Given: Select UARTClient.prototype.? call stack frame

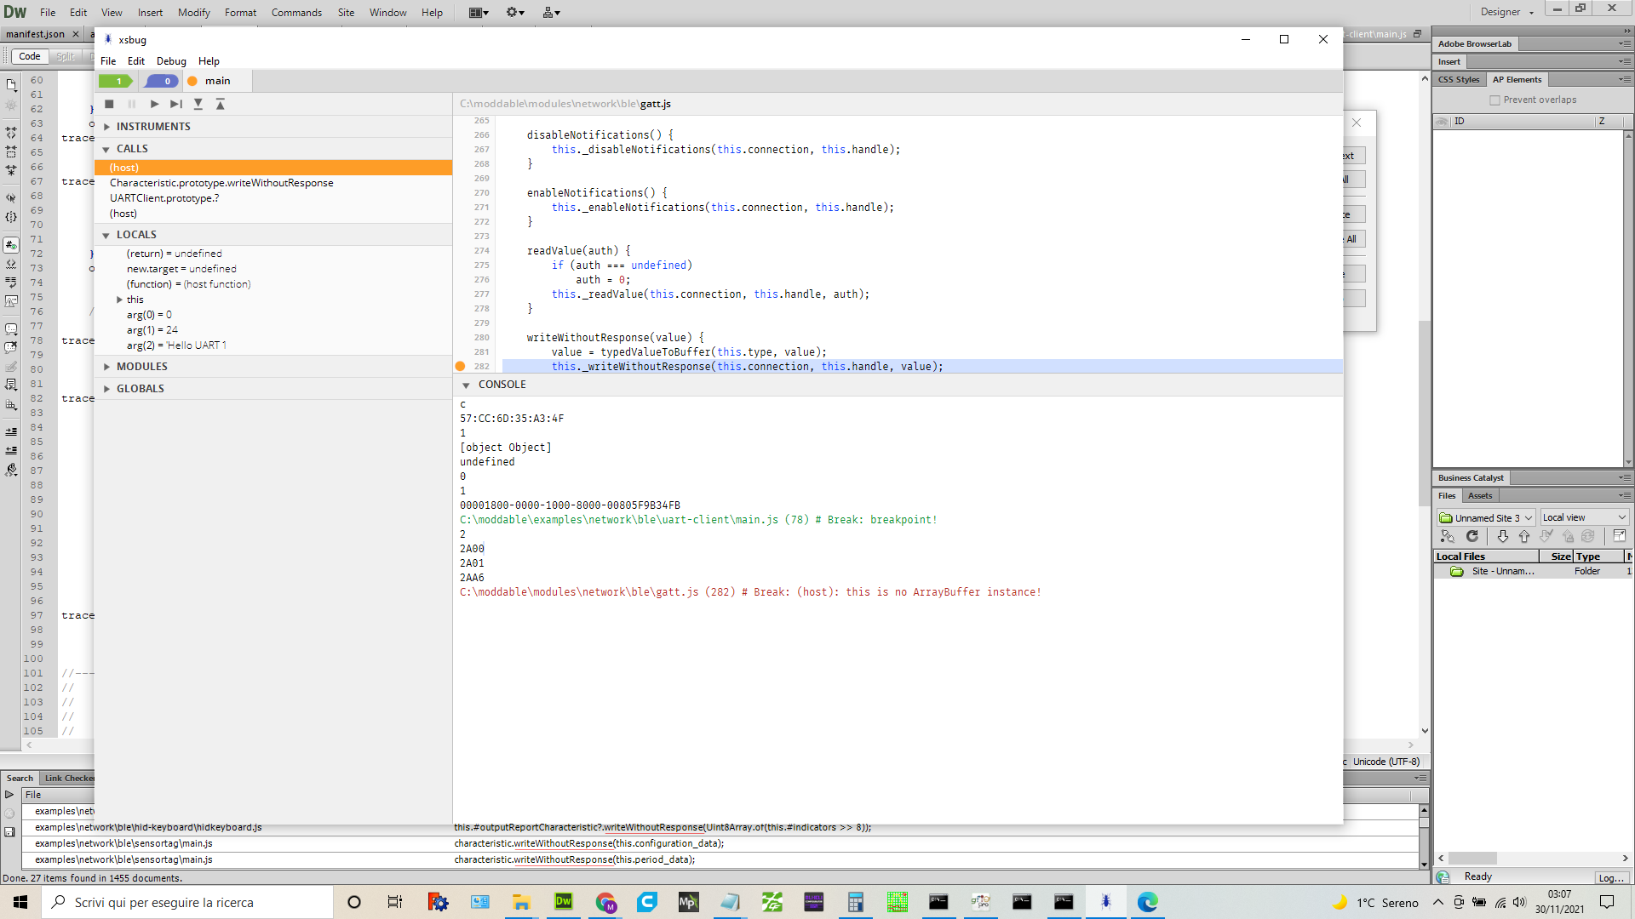Looking at the screenshot, I should (x=164, y=198).
